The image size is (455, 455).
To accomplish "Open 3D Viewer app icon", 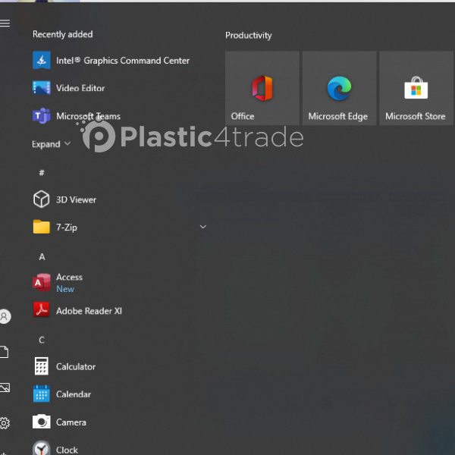I will (42, 199).
